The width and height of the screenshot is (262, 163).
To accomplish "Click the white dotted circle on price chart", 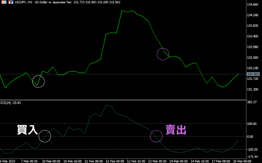I will 38,81.
